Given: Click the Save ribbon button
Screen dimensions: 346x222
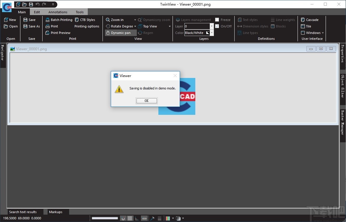Looking at the screenshot, I should pos(29,20).
